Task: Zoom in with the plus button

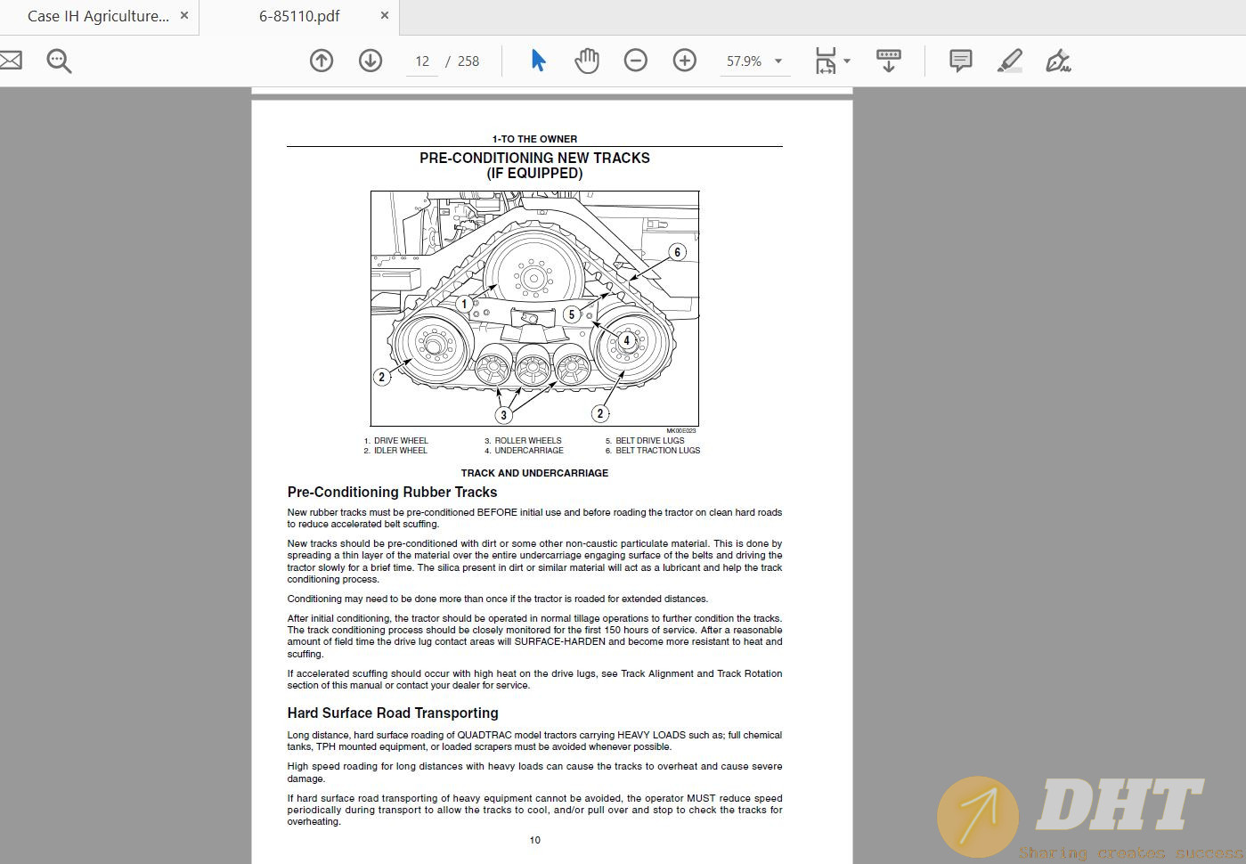Action: tap(685, 61)
